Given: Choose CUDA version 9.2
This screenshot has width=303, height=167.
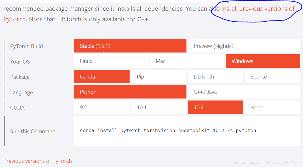Looking at the screenshot, I should [x=102, y=107].
